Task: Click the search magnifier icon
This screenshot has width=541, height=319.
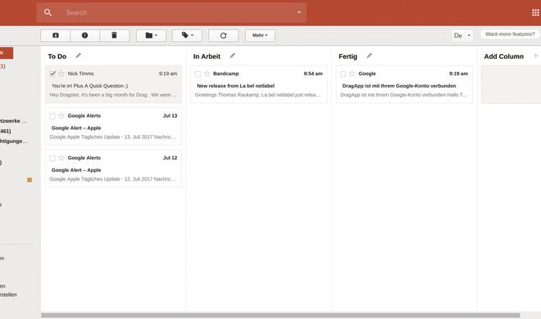Action: pyautogui.click(x=48, y=13)
